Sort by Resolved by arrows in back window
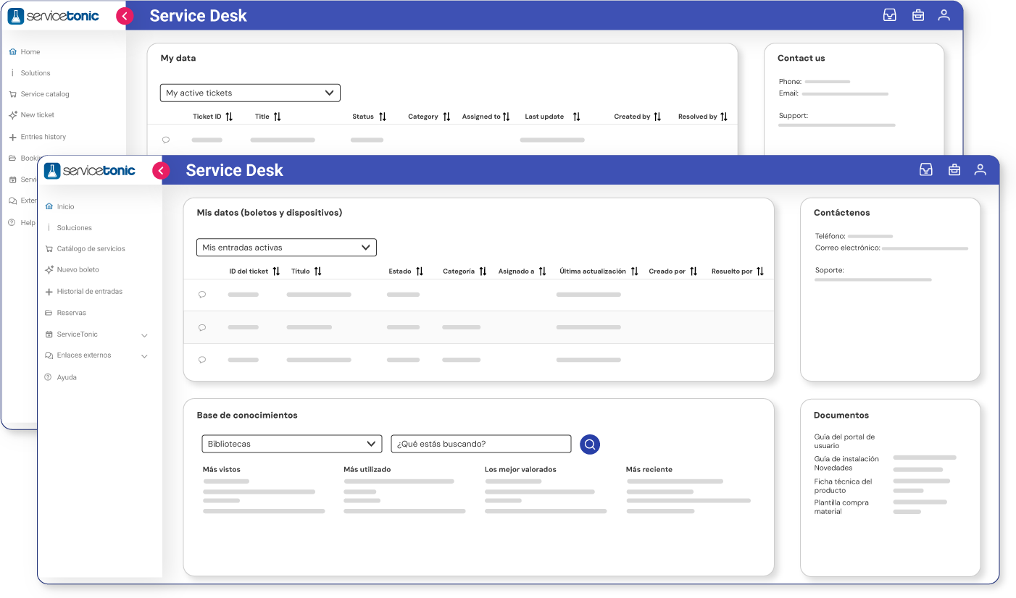Image resolution: width=1016 pixels, height=598 pixels. click(724, 117)
